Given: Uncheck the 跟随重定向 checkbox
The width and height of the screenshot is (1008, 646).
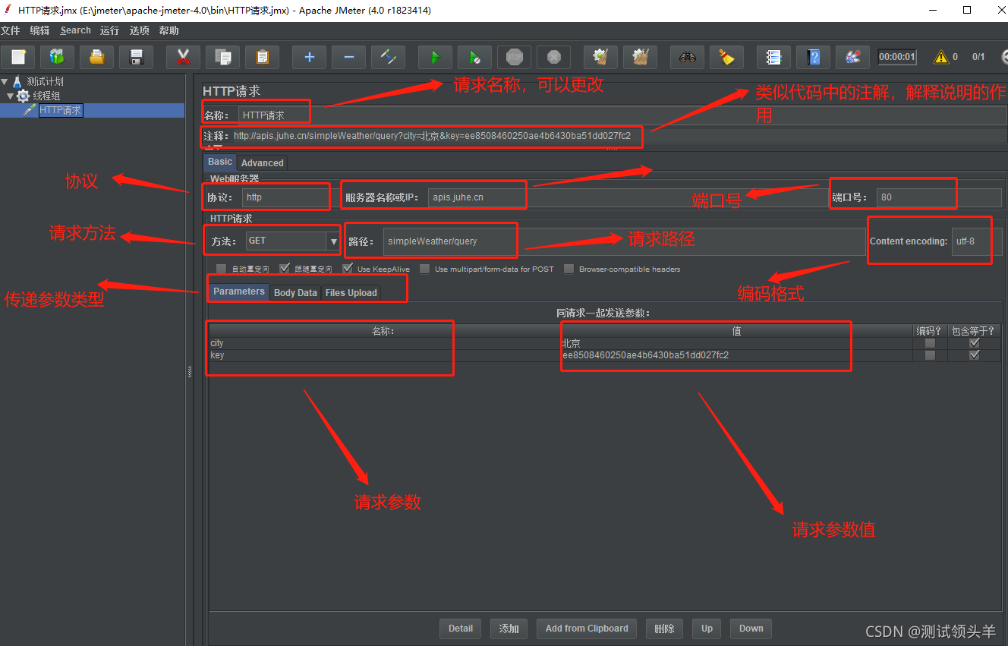Looking at the screenshot, I should [x=285, y=269].
